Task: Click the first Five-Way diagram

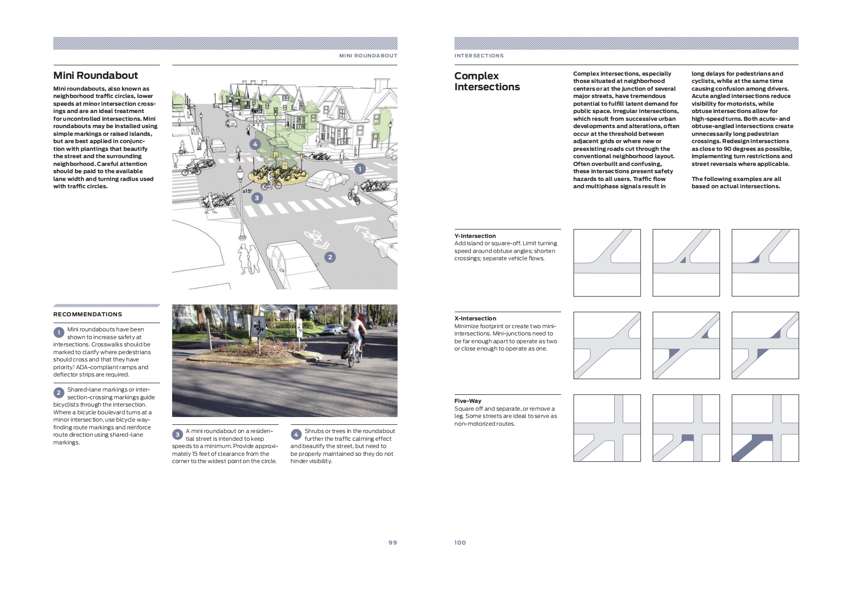Action: [607, 428]
